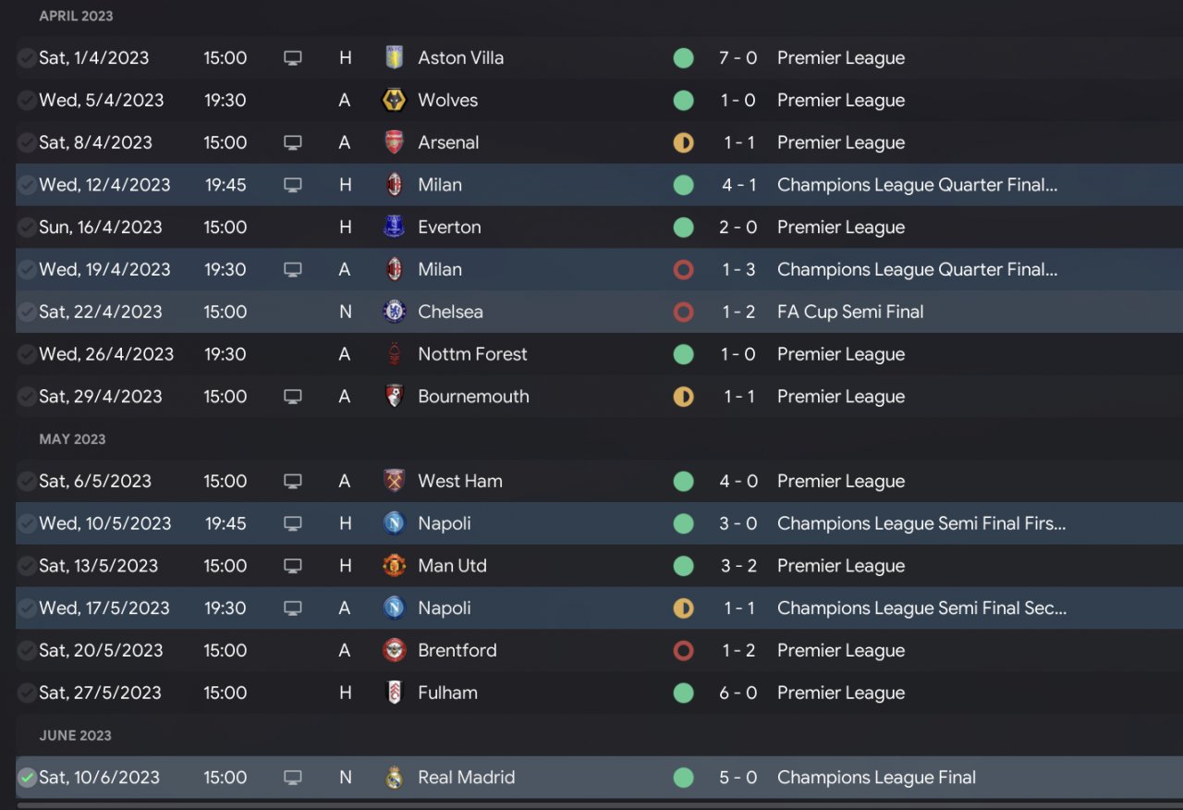This screenshot has height=810, width=1183.
Task: Click the Brentford club badge
Action: tap(395, 650)
